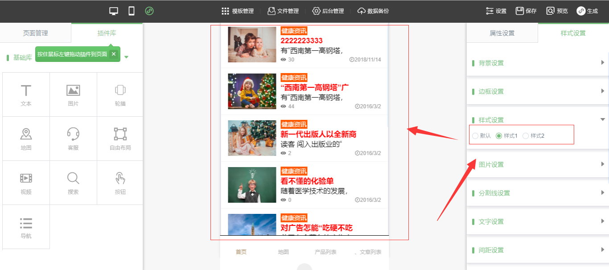The image size is (609, 270).
Task: Click the 生成 generate button
Action: (x=587, y=11)
